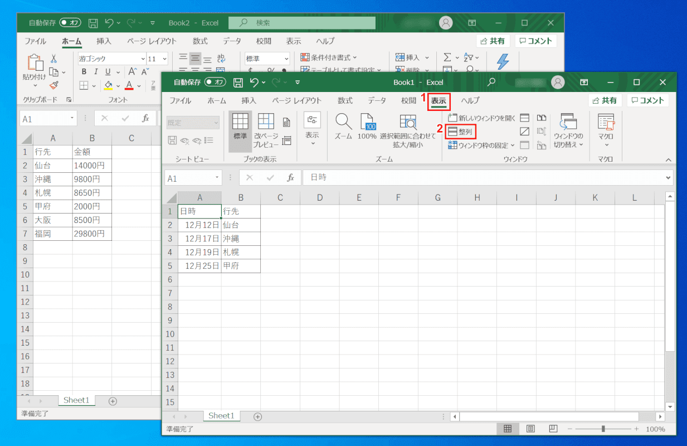687x446 pixels.
Task: Open ファイル tab in Book2
Action: pos(36,41)
